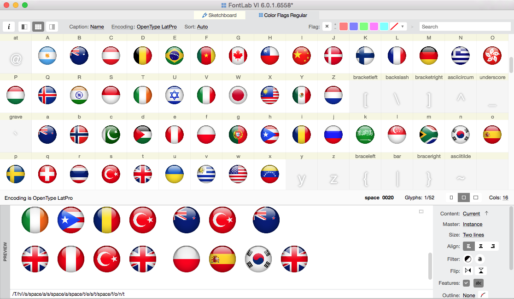Image resolution: width=514 pixels, height=299 pixels.
Task: Open the Sort option set to Auto
Action: [202, 27]
